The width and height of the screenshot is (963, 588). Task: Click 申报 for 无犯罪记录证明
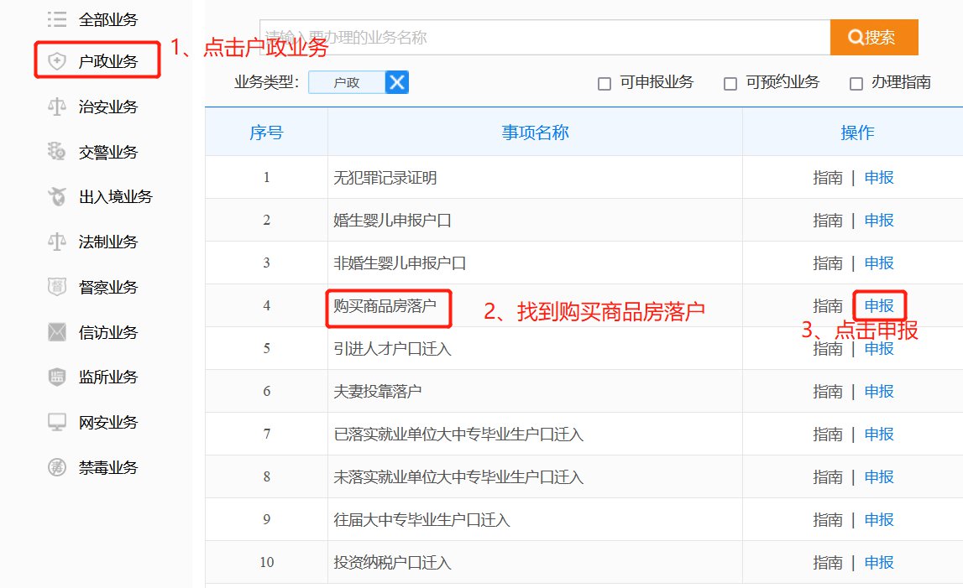(x=879, y=177)
